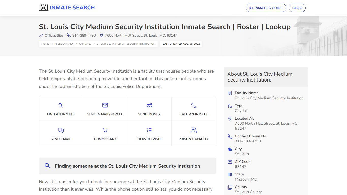Image resolution: width=347 pixels, height=195 pixels.
Task: Click the sidebar Located At address text
Action: tap(267, 126)
